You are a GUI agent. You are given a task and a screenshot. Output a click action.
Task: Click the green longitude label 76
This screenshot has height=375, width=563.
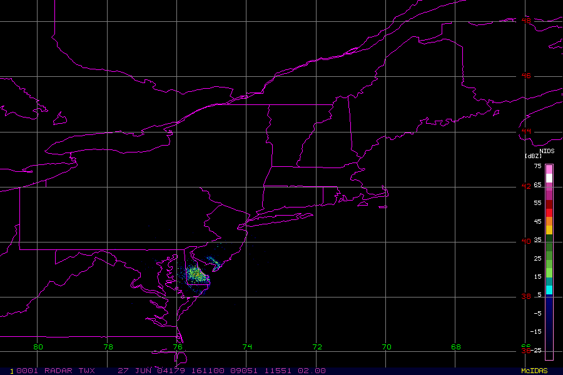[178, 347]
